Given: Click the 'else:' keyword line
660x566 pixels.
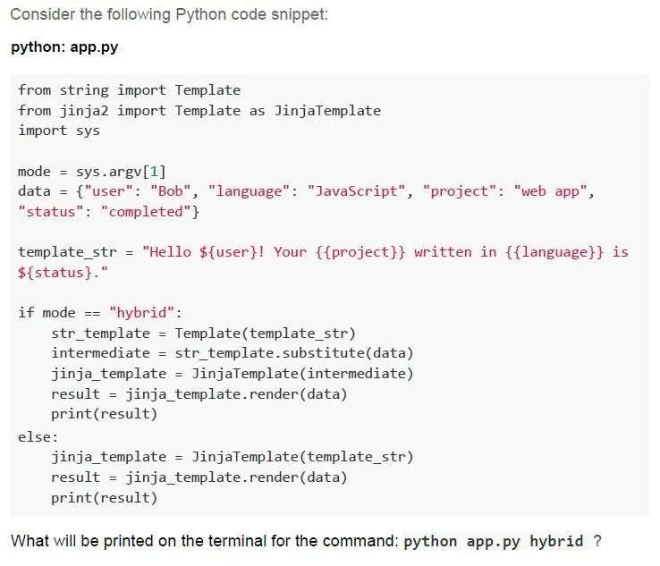Looking at the screenshot, I should point(38,437).
